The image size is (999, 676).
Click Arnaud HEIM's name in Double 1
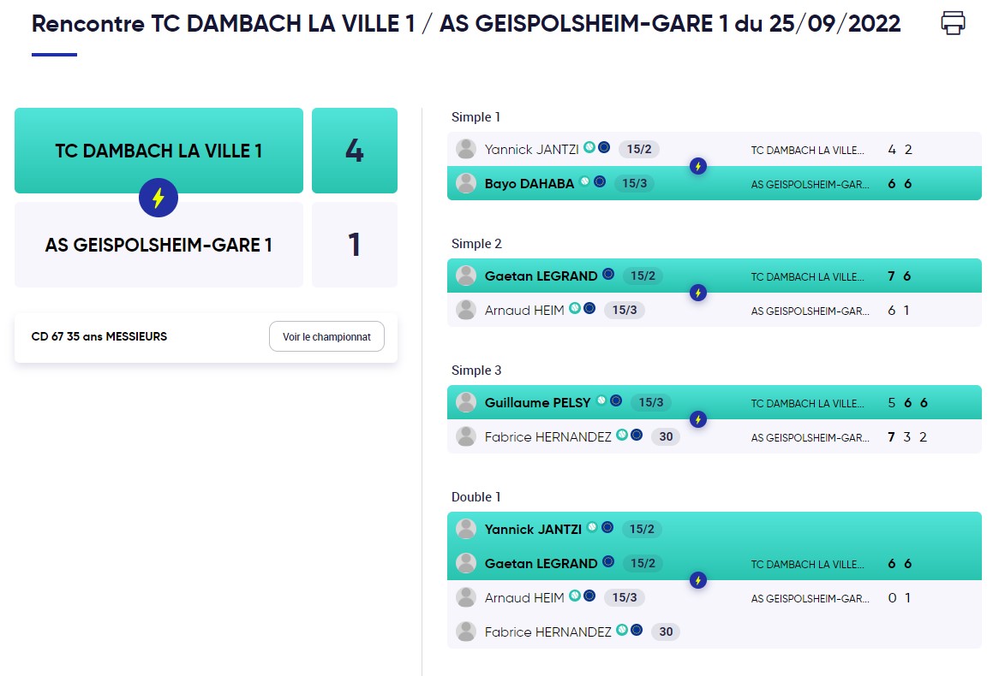click(524, 598)
